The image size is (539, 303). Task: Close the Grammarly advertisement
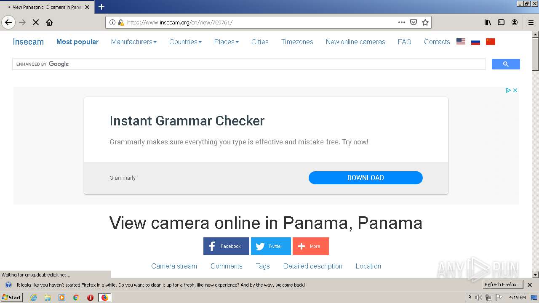pos(515,90)
